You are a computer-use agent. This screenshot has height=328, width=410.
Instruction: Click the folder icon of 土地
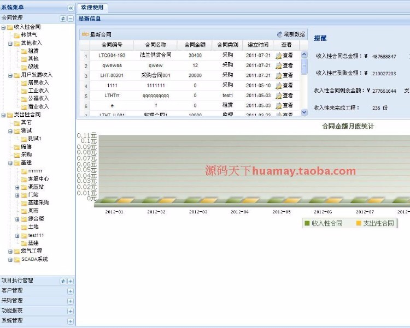click(24, 227)
